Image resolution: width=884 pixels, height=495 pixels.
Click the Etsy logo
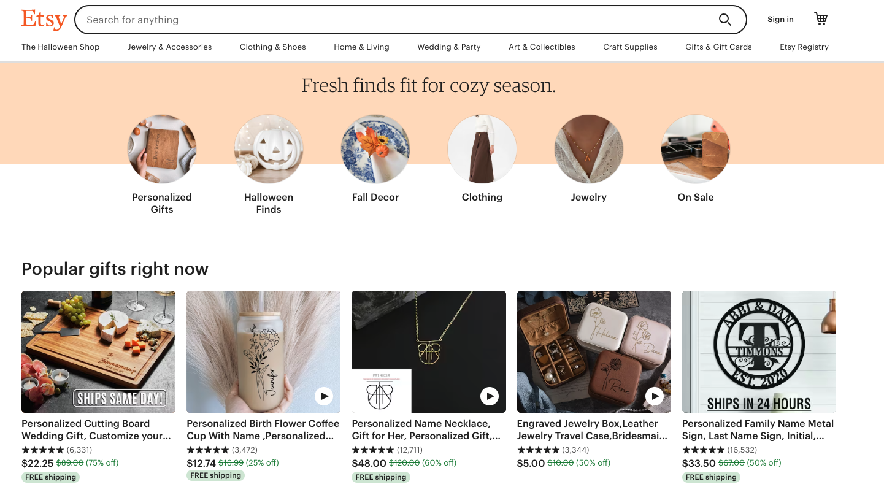[x=44, y=19]
